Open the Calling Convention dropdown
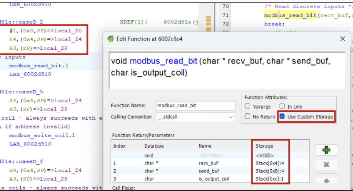This screenshot has width=353, height=191. 195,117
